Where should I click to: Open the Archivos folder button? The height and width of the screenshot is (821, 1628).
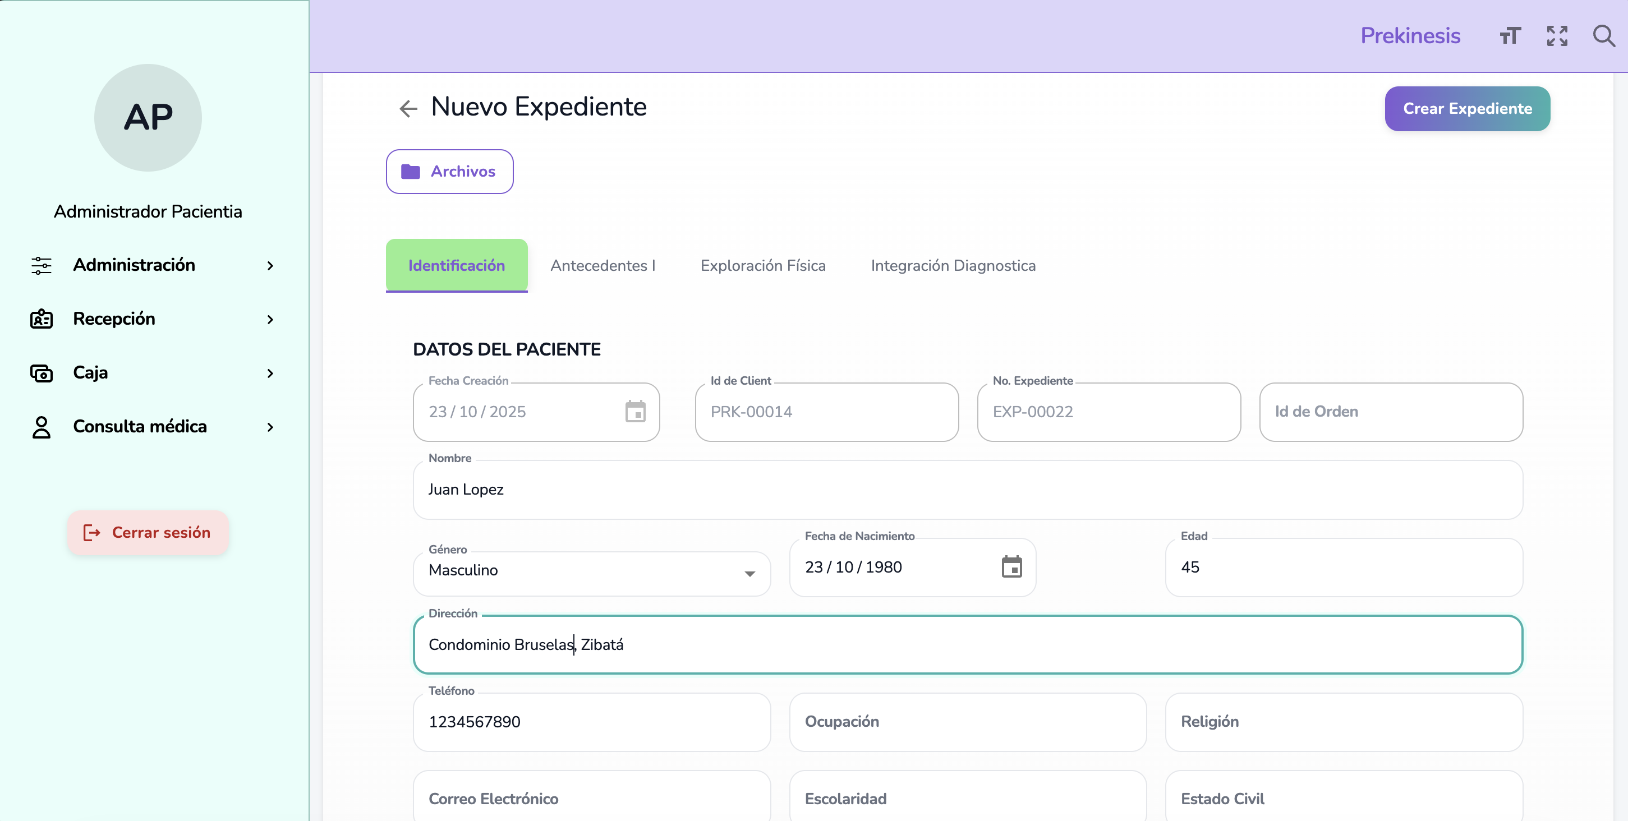[x=449, y=172]
